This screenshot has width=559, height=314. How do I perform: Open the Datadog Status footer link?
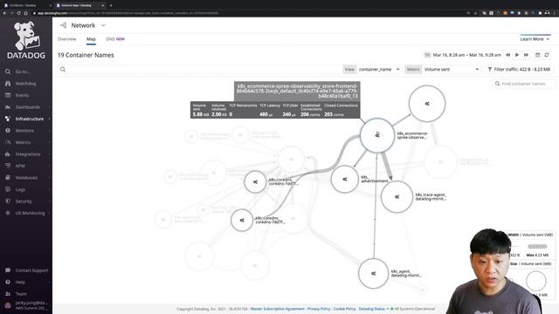[371, 309]
